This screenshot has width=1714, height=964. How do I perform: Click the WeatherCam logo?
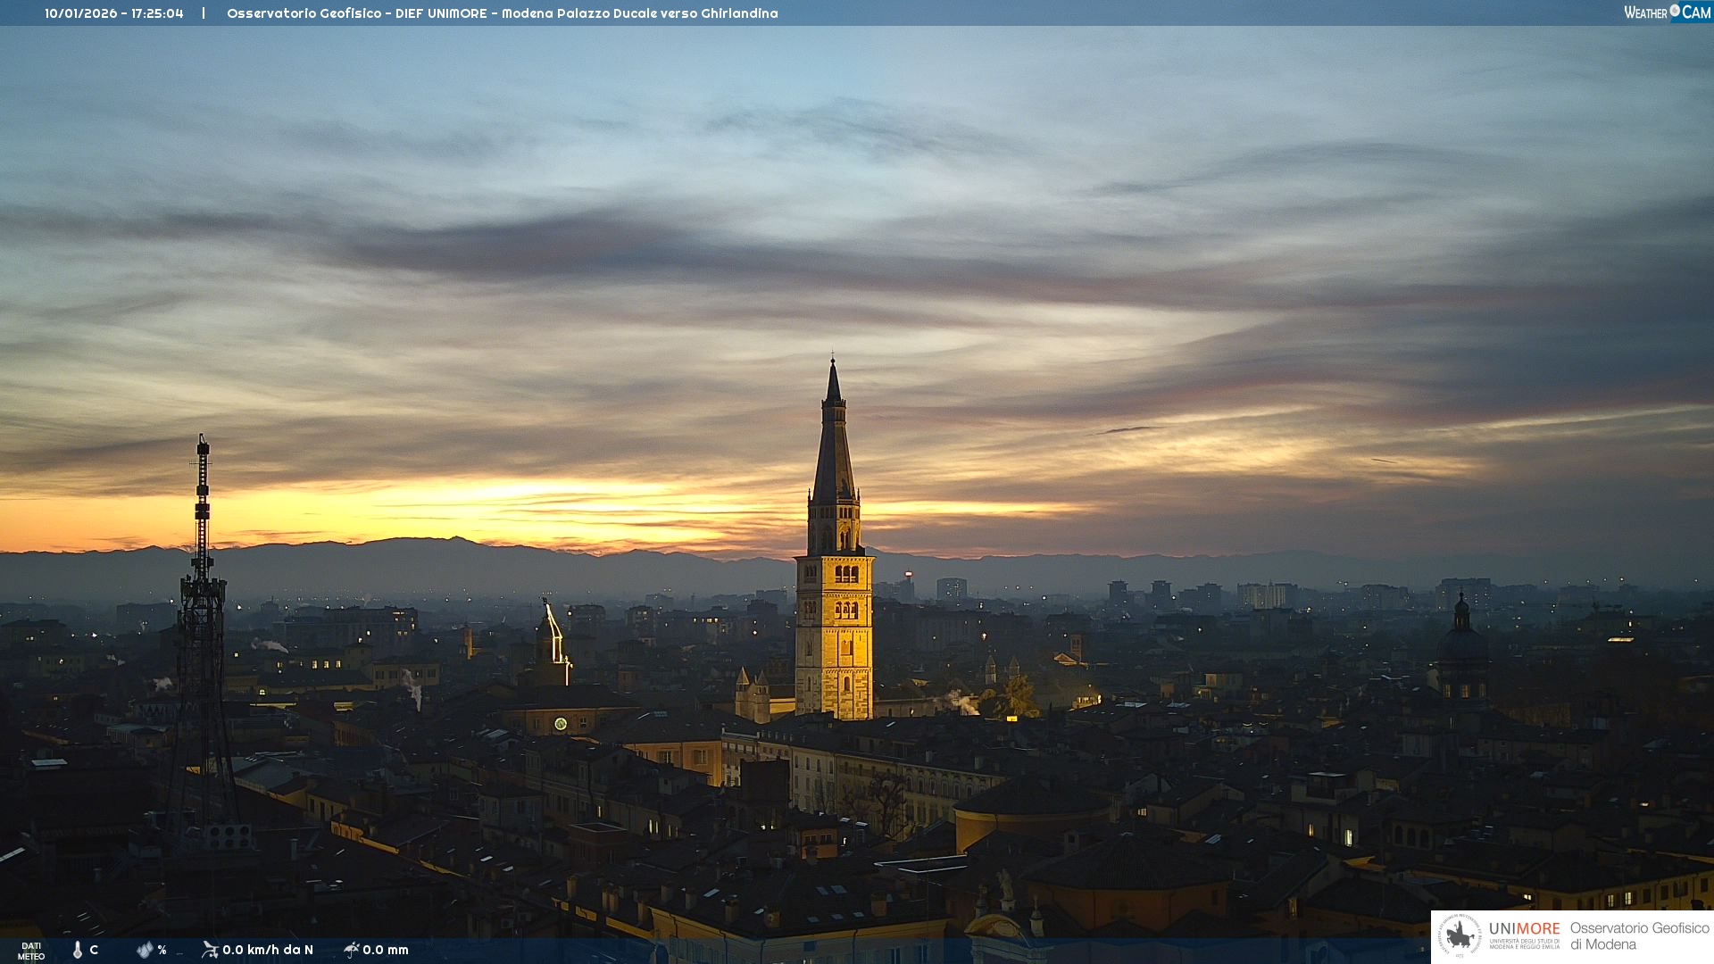[x=1667, y=12]
